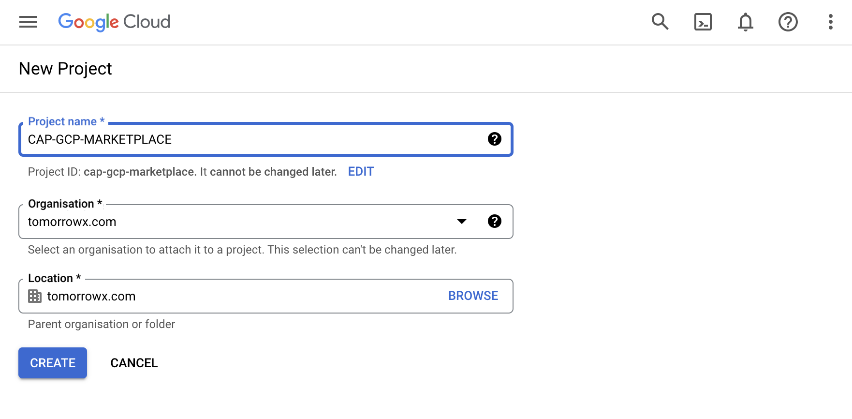Click the New Project page heading

point(65,69)
